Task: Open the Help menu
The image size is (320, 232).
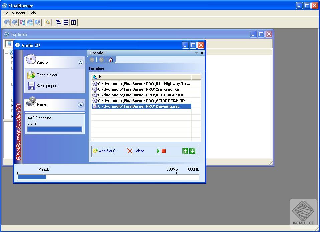Action: pyautogui.click(x=32, y=13)
